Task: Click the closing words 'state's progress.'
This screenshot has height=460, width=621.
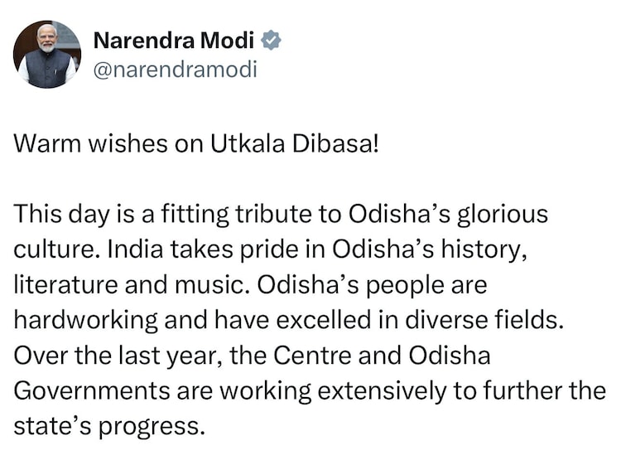Action: (x=108, y=426)
